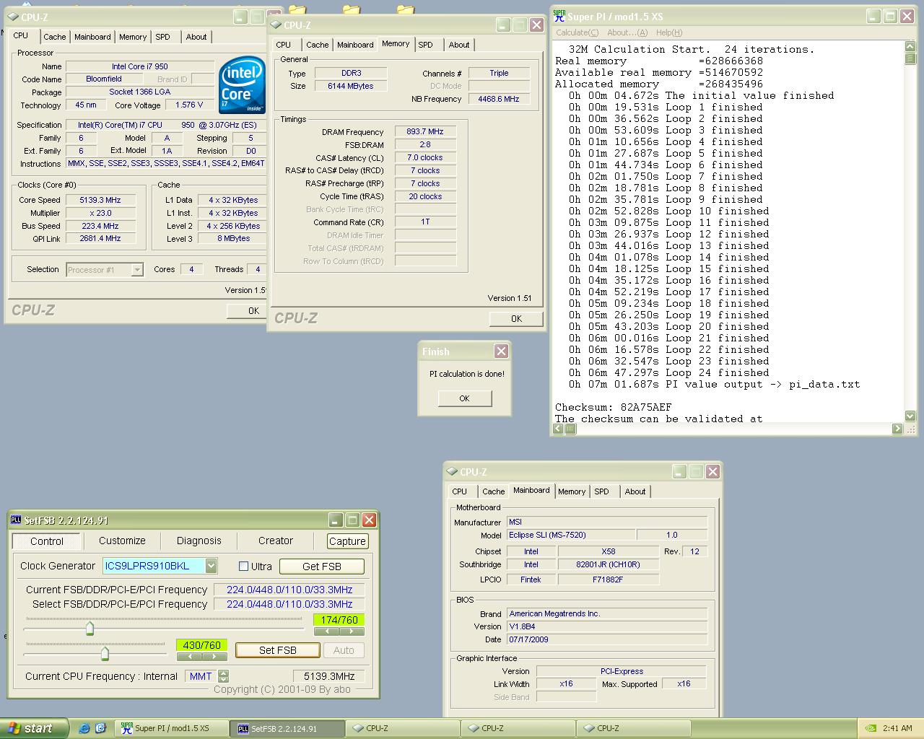Image resolution: width=924 pixels, height=739 pixels.
Task: Click the Super PI title bar icon
Action: click(559, 16)
